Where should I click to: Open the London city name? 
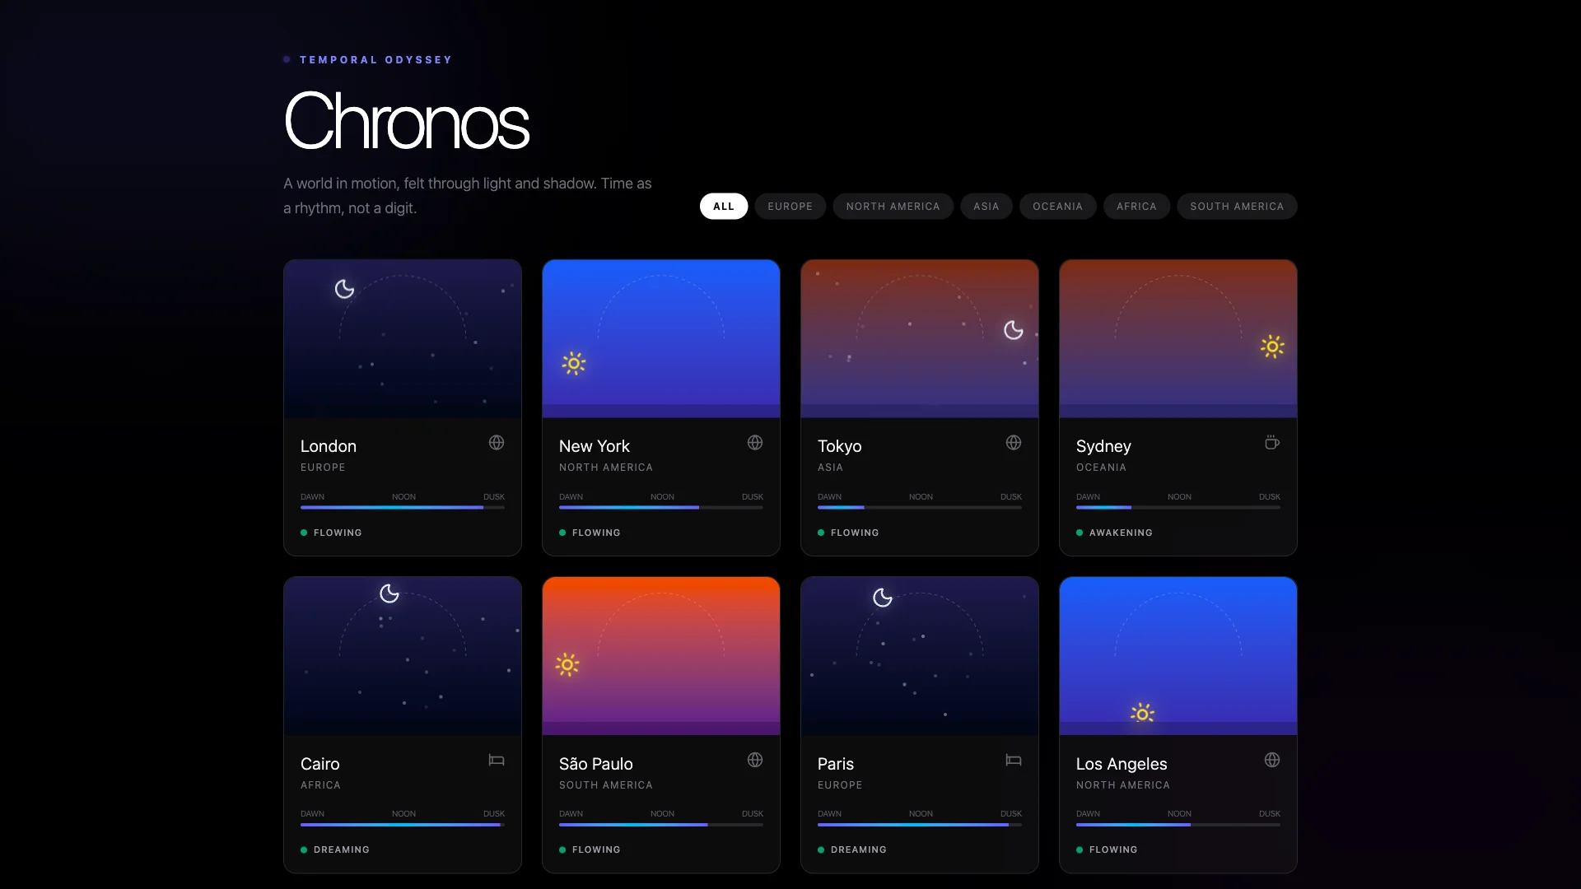point(329,446)
